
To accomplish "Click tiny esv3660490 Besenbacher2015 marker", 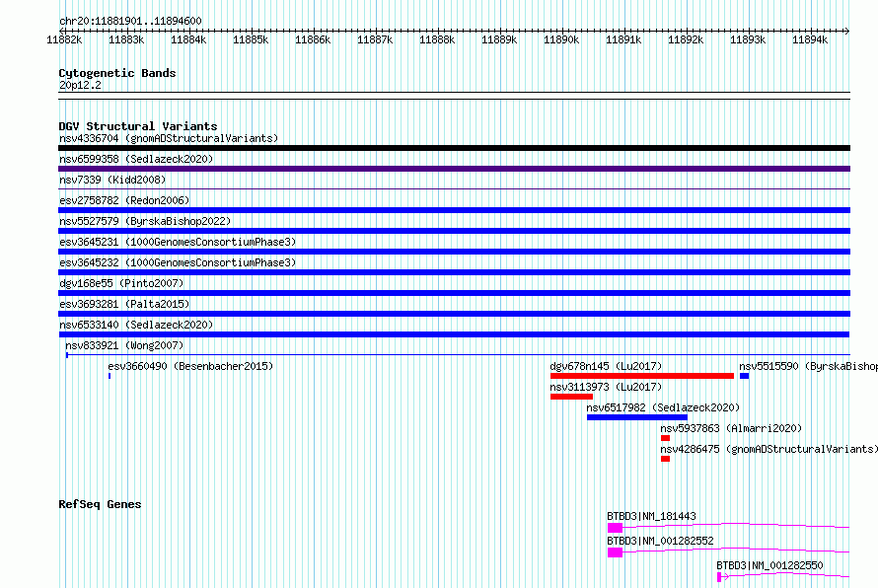I will 110,376.
